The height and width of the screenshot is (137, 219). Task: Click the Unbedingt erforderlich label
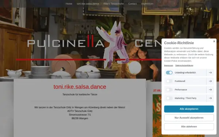185,73
